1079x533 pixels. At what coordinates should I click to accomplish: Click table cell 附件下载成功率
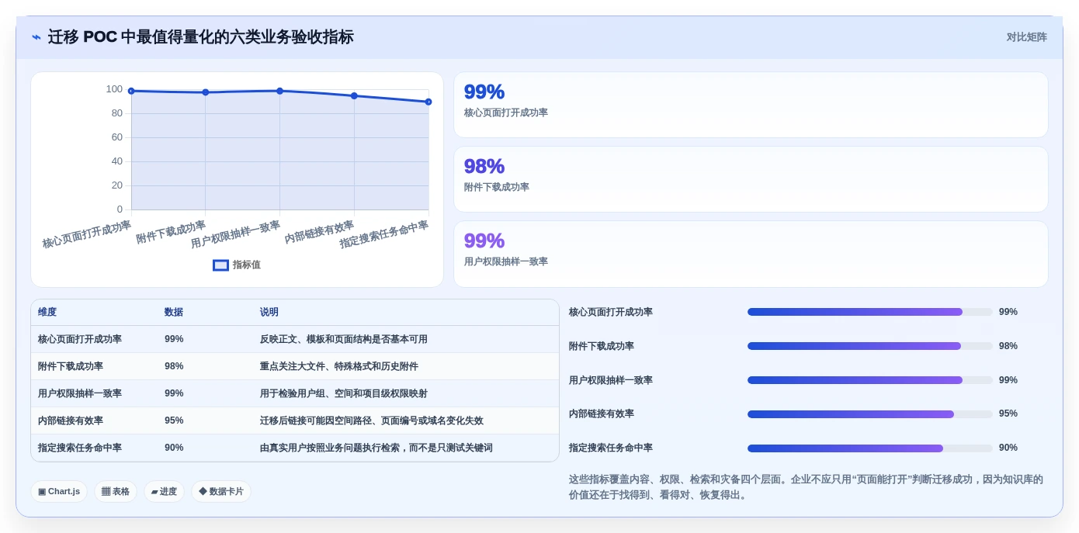click(x=71, y=367)
